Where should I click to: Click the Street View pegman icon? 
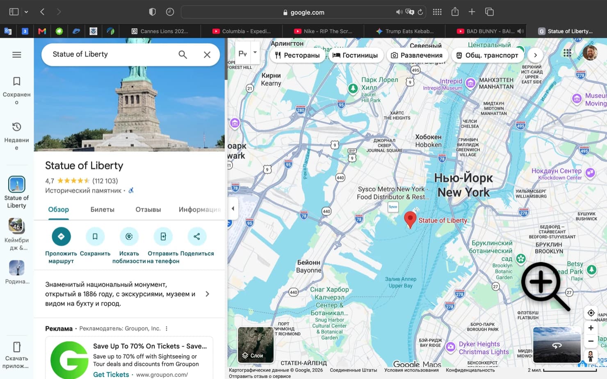pyautogui.click(x=591, y=356)
